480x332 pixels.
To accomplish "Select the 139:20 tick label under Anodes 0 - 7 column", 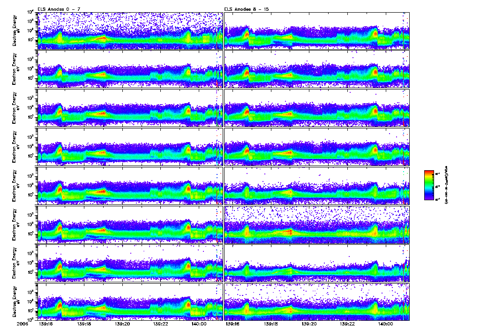I will (122, 324).
